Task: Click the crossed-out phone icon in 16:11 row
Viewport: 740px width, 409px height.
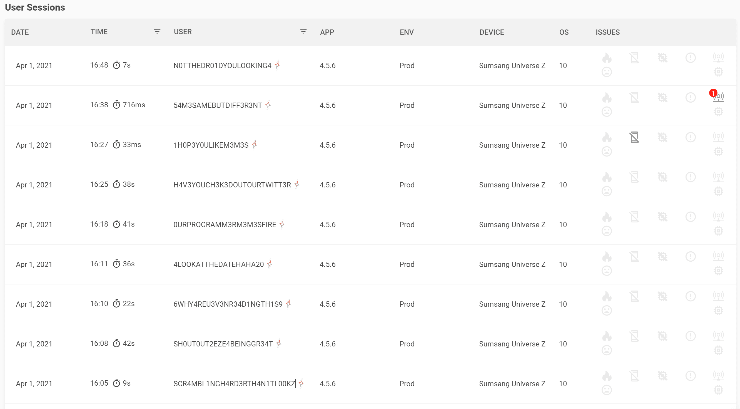Action: (x=634, y=256)
